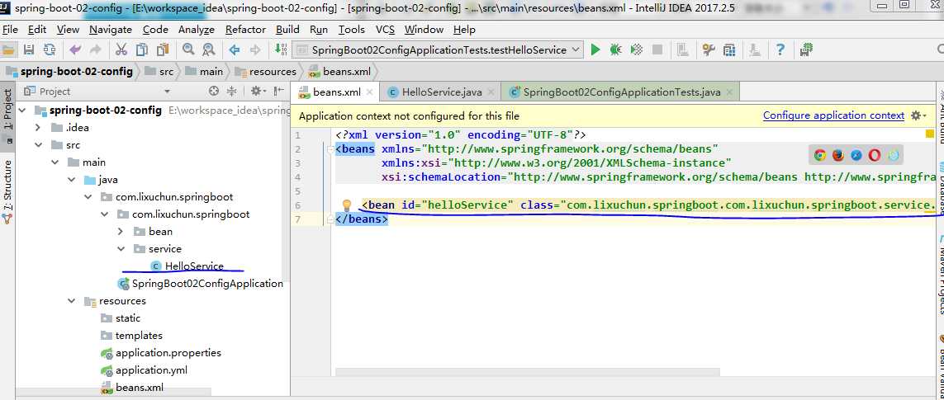
Task: Click the Copy icon in toolbar
Action: (x=142, y=50)
